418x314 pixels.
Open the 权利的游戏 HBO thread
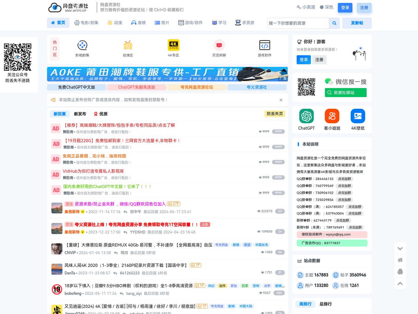pyautogui.click(x=129, y=286)
